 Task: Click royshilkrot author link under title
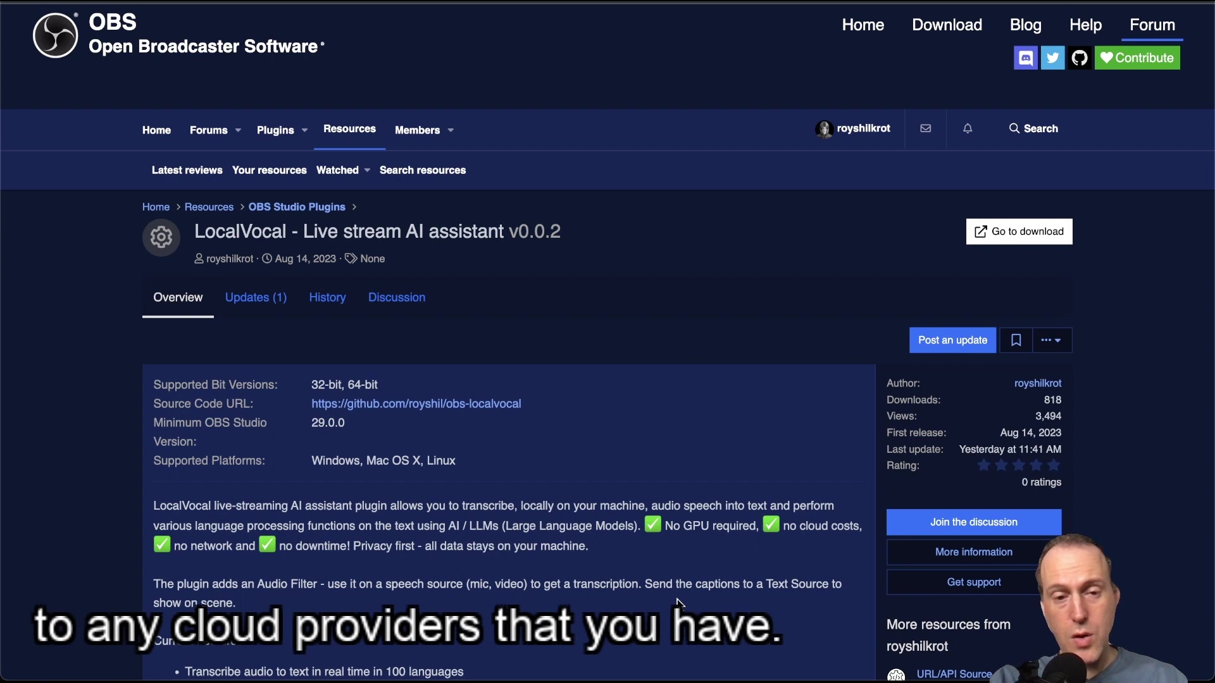tap(229, 259)
